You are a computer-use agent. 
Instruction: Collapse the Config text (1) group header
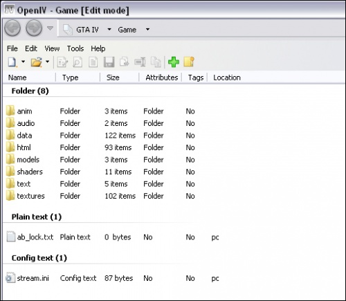(x=39, y=258)
